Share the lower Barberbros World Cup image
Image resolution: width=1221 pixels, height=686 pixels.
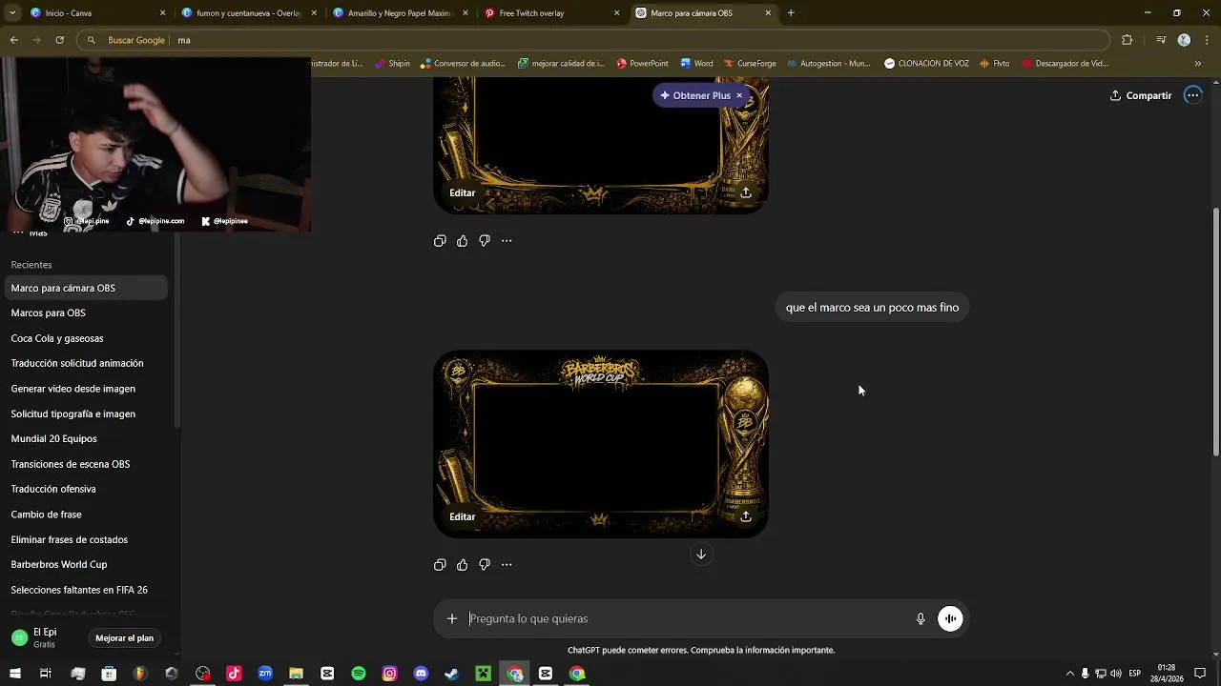pyautogui.click(x=746, y=516)
